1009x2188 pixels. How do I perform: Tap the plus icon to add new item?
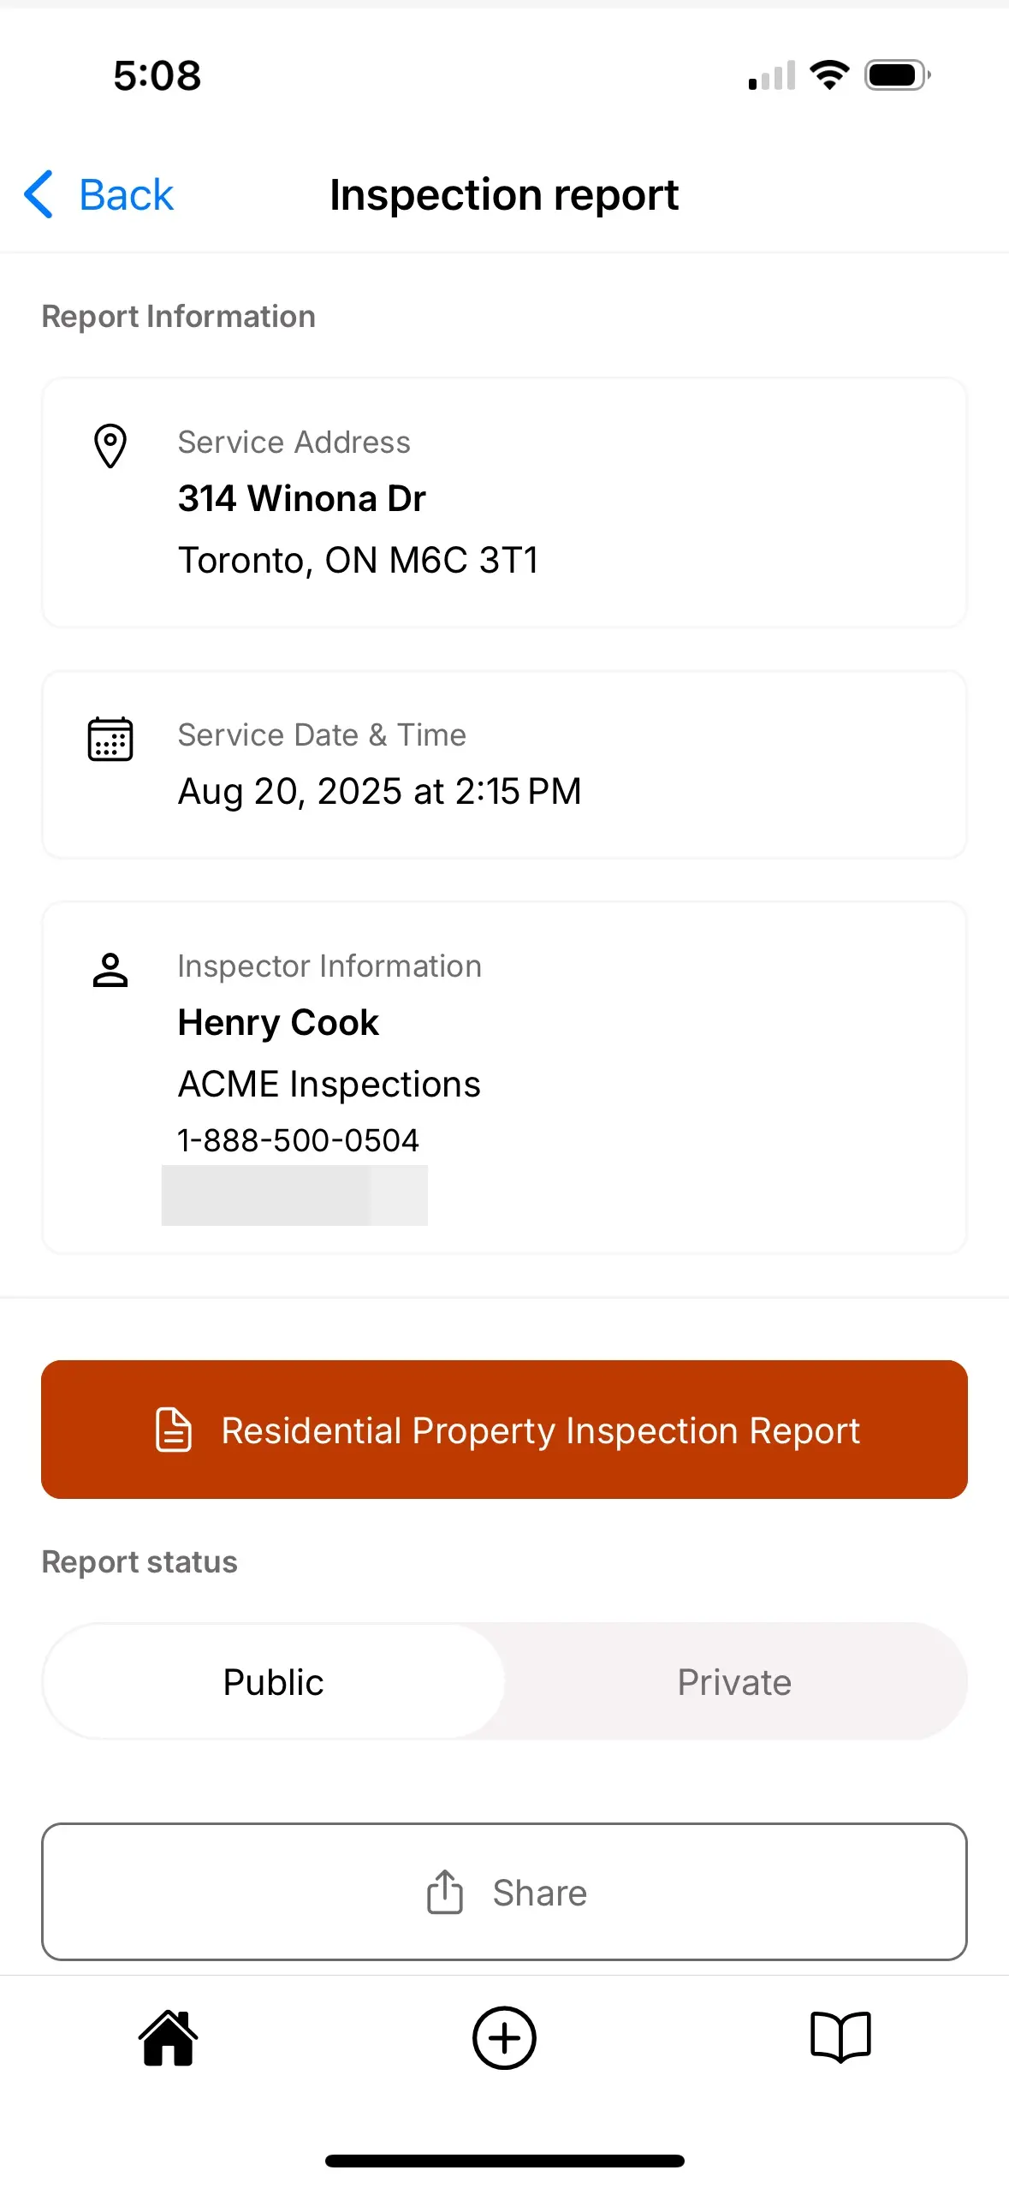pyautogui.click(x=504, y=2038)
